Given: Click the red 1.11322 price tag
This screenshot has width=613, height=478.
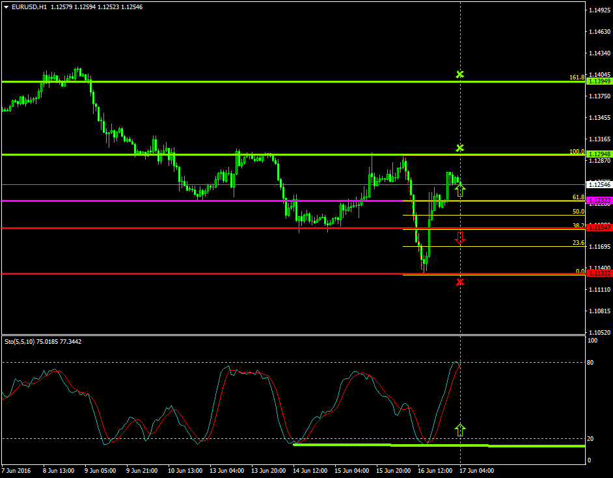Looking at the screenshot, I should (x=599, y=274).
